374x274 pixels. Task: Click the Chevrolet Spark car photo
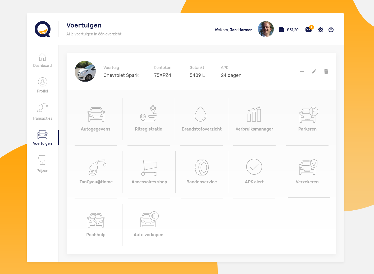pyautogui.click(x=85, y=71)
